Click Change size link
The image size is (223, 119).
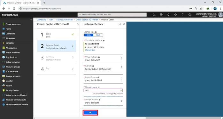click(x=90, y=50)
